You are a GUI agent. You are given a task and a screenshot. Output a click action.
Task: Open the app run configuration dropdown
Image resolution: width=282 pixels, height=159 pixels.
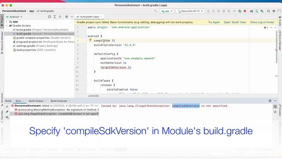click(x=167, y=11)
